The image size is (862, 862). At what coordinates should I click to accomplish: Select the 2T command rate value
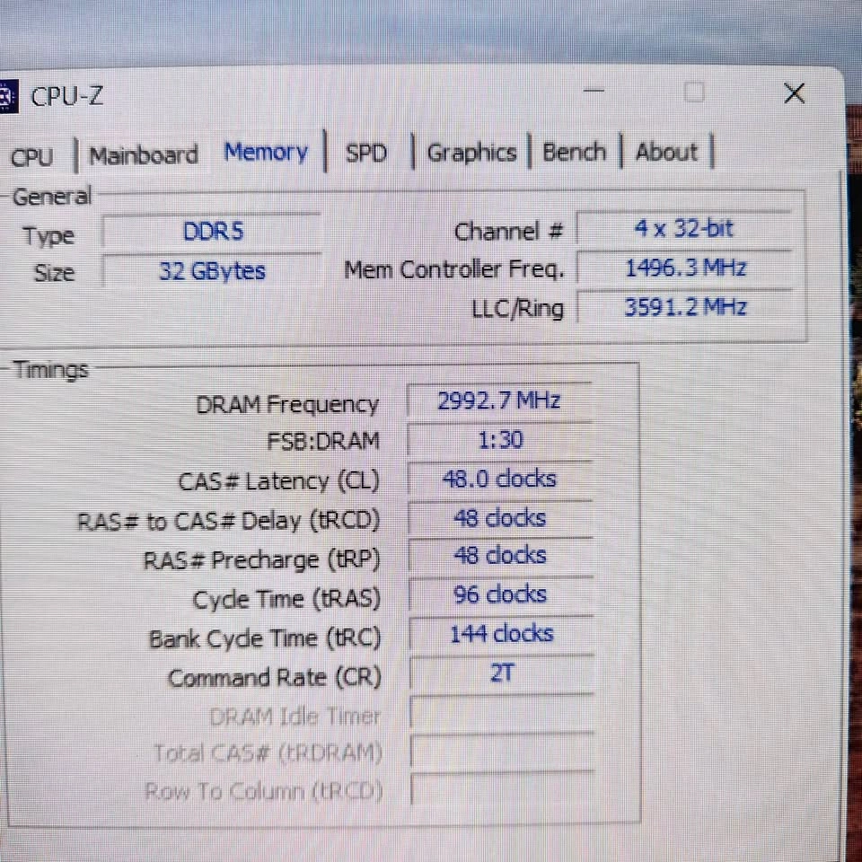coord(502,673)
